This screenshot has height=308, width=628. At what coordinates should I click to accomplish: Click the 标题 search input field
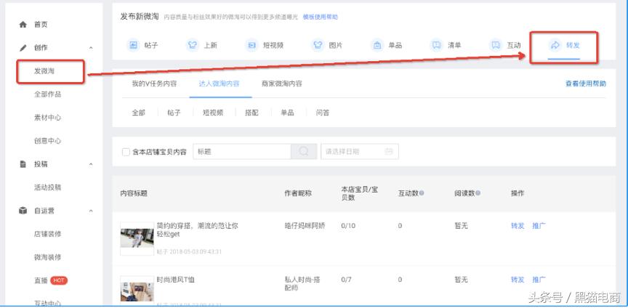(x=242, y=152)
